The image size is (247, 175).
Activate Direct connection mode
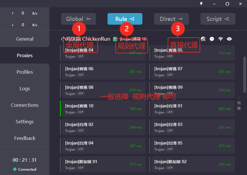pos(171,19)
